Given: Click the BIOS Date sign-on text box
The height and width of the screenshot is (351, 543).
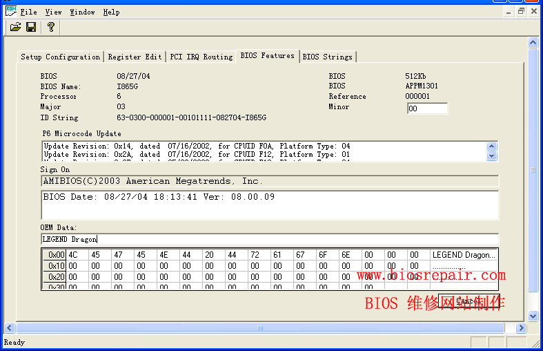Looking at the screenshot, I should 270,205.
